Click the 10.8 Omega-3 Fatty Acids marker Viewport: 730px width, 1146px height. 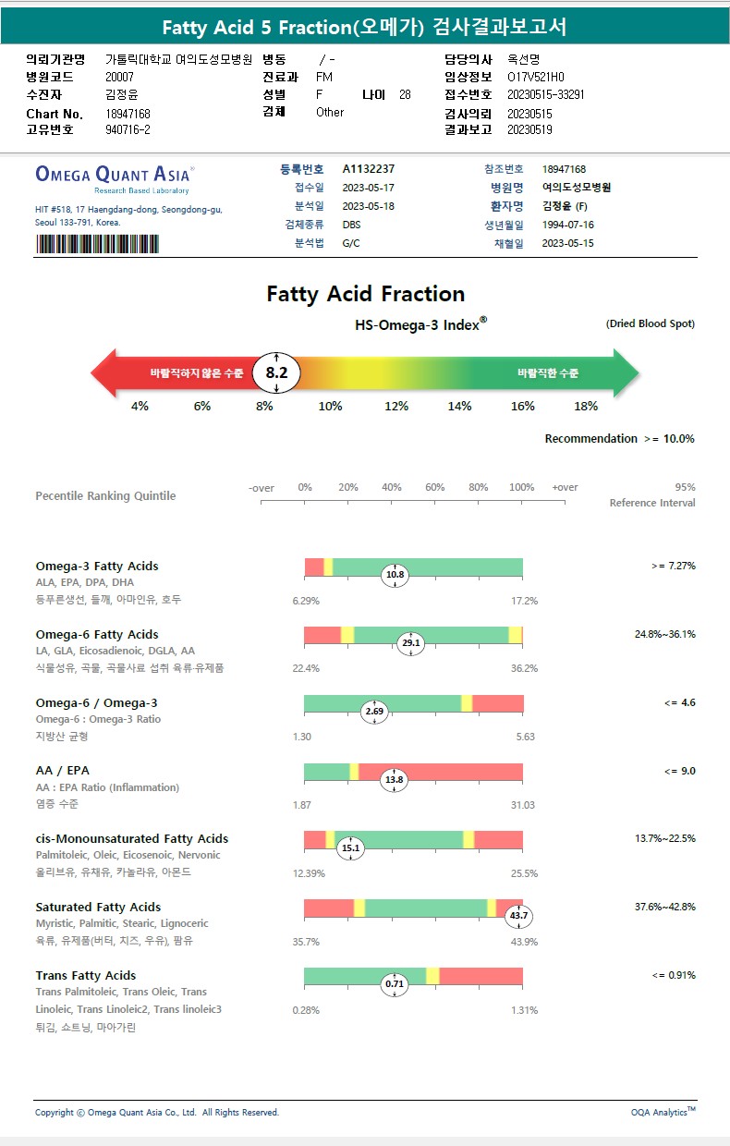(395, 575)
